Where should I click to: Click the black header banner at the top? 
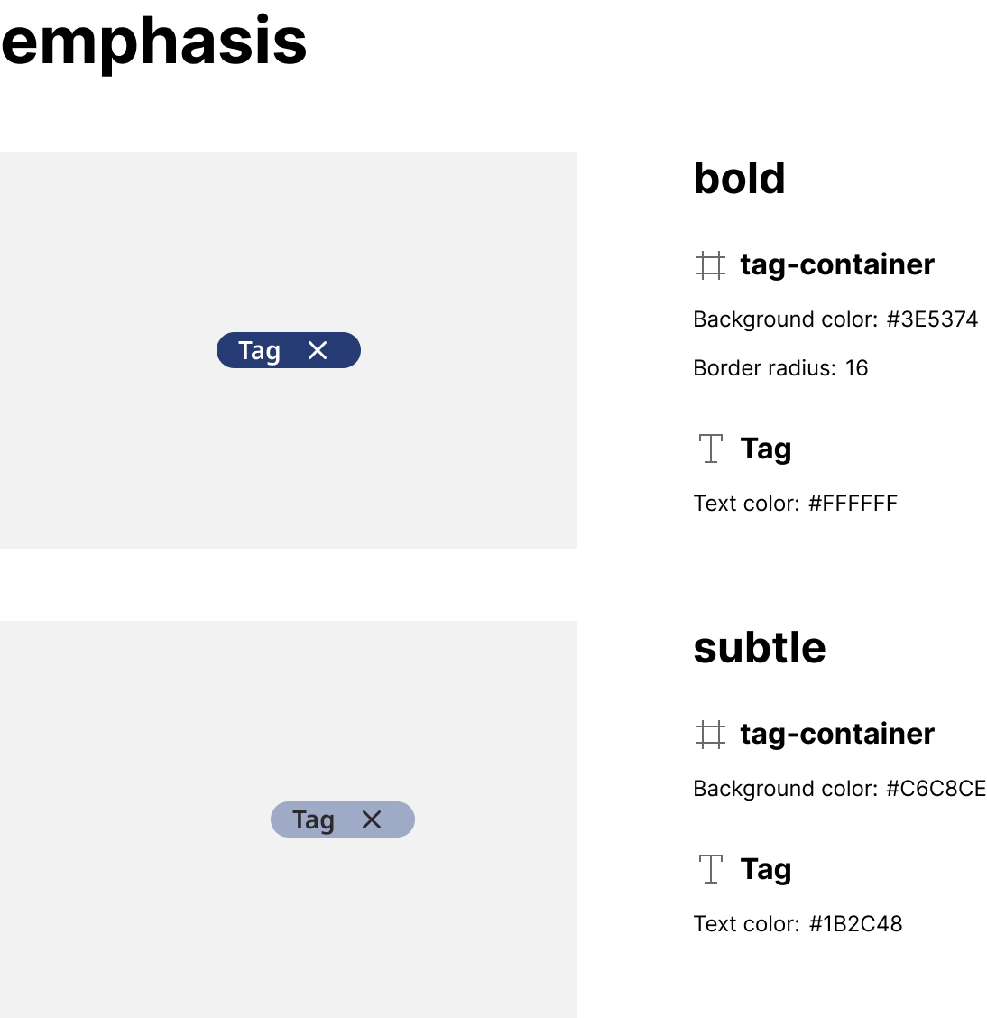(x=493, y=76)
